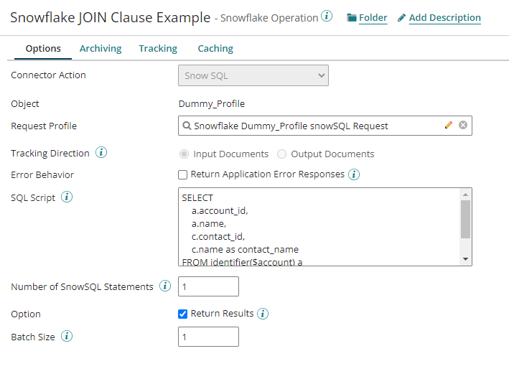Click the Batch Size input field

[x=208, y=337]
